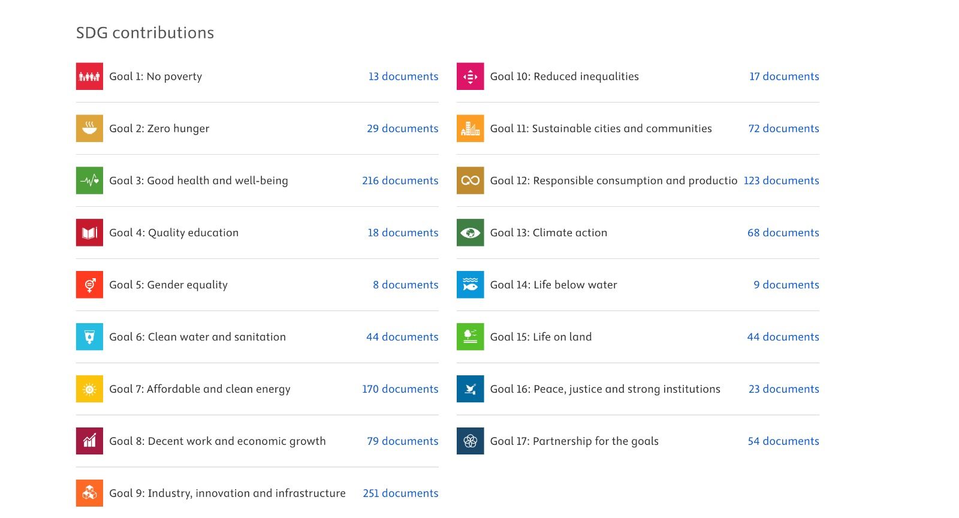Open the 123 documents link
Image resolution: width=959 pixels, height=518 pixels.
781,180
